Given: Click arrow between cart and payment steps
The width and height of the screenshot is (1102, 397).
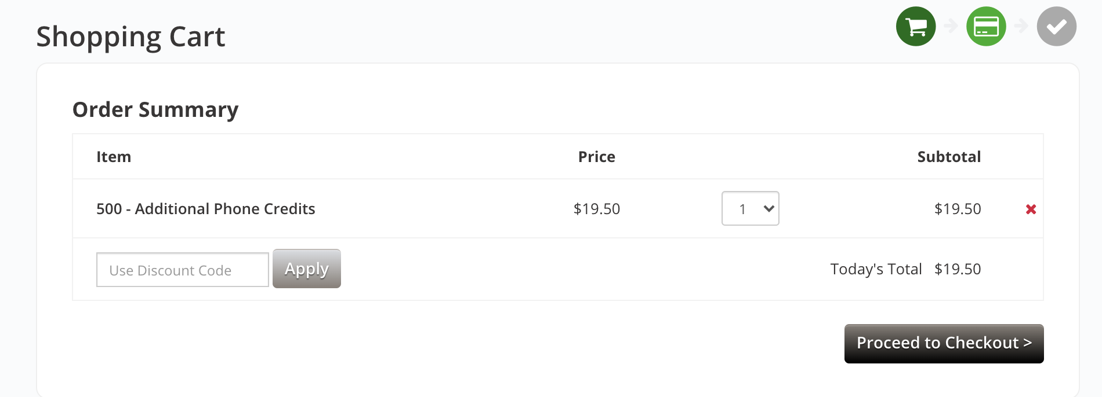Looking at the screenshot, I should 951,26.
